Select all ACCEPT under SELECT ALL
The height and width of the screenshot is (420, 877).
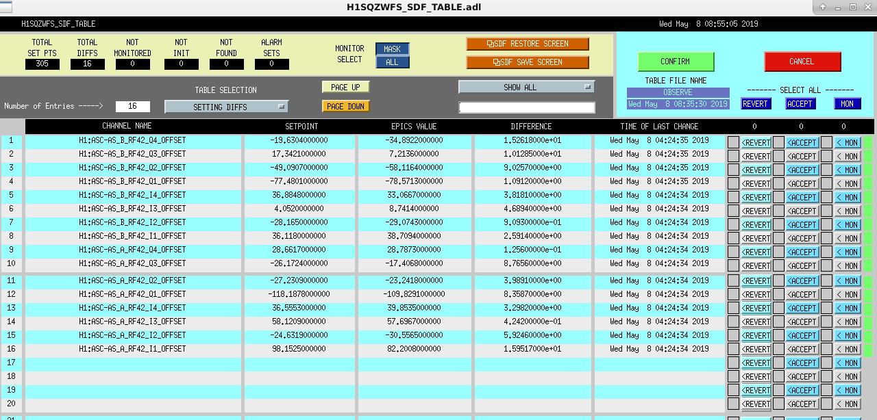800,104
